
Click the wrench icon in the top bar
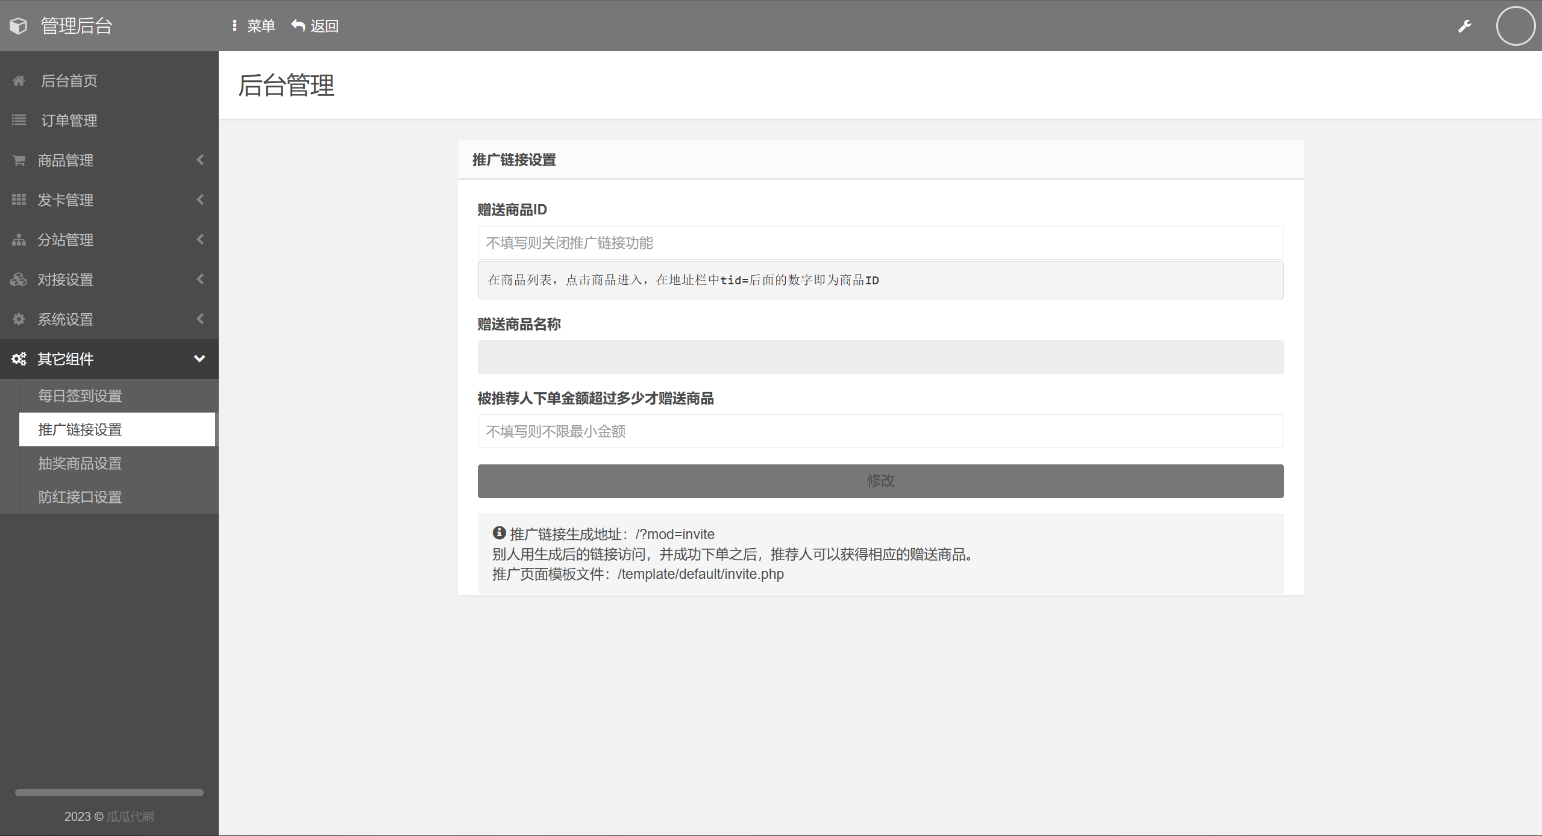[1464, 26]
